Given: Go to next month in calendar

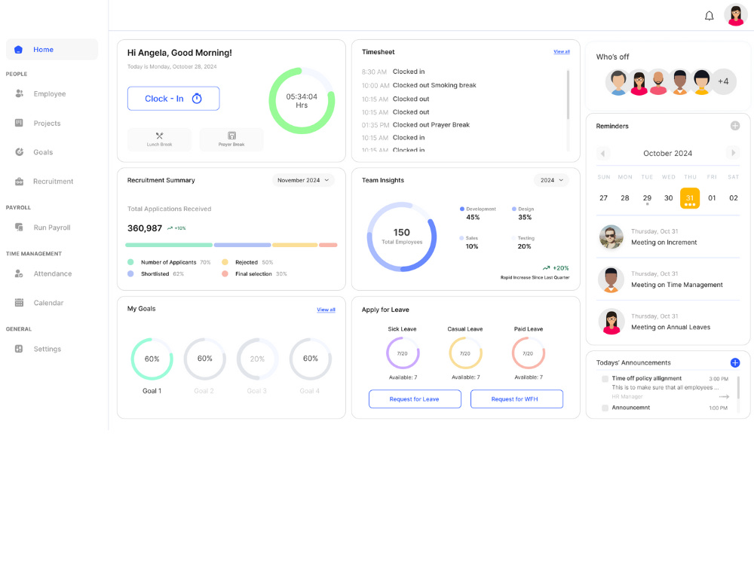Looking at the screenshot, I should pyautogui.click(x=733, y=153).
